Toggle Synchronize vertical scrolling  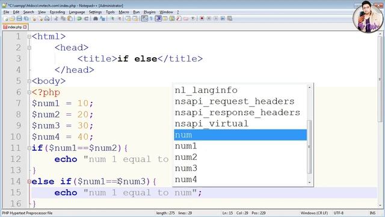[x=128, y=19]
